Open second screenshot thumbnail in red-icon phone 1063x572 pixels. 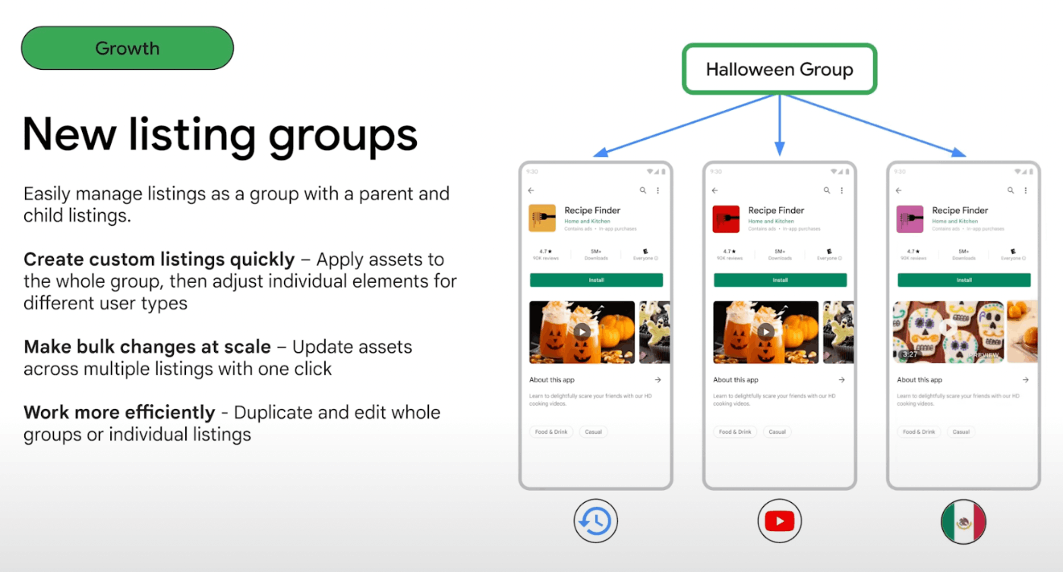(838, 332)
